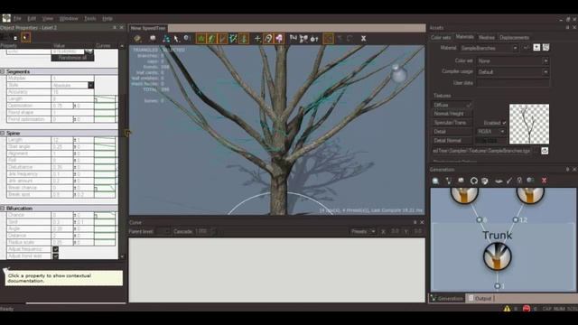
Task: Click the magnifier icon in Generation toolbar
Action: coord(435,181)
